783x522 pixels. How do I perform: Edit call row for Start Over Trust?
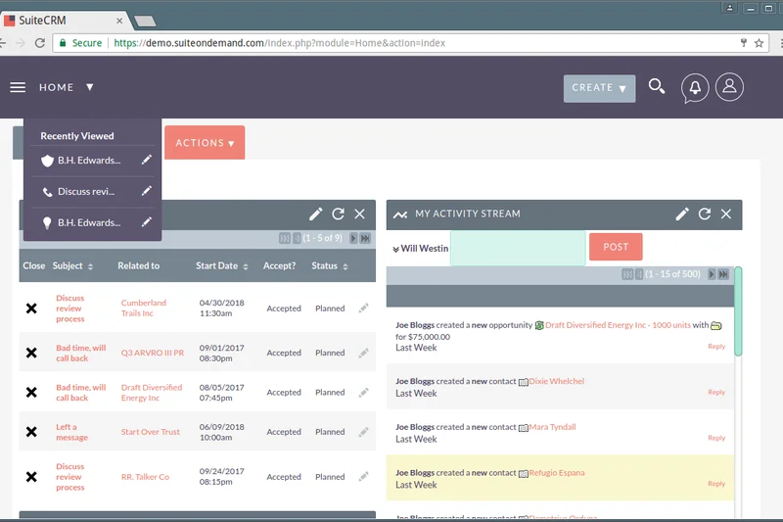coord(363,432)
